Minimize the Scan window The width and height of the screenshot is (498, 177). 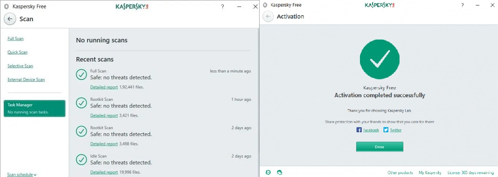(x=239, y=6)
